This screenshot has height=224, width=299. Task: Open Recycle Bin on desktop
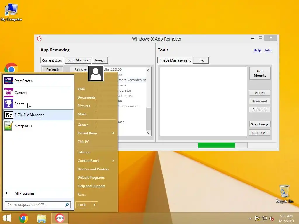[284, 194]
